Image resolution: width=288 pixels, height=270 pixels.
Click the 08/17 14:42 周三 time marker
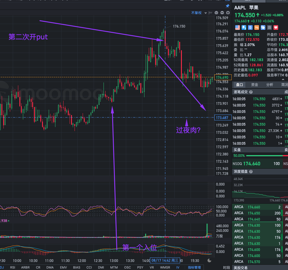click(x=165, y=260)
